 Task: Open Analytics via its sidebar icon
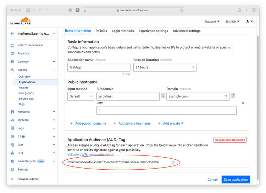click(x=12, y=53)
